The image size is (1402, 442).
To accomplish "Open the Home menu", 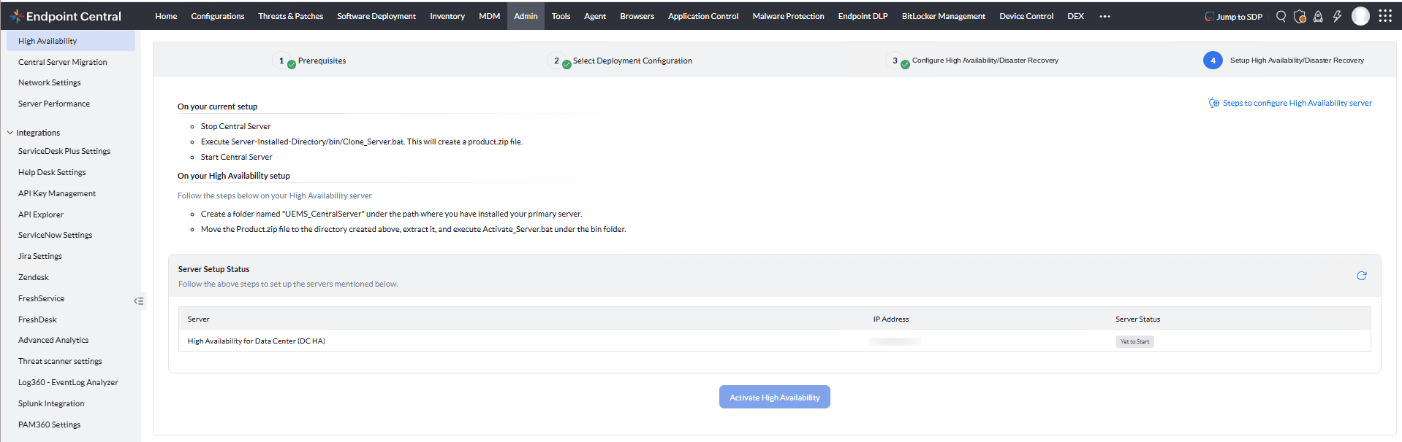I will [x=166, y=16].
